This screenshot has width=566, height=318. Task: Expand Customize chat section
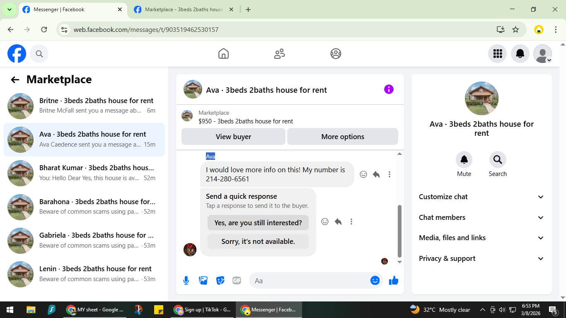click(481, 197)
